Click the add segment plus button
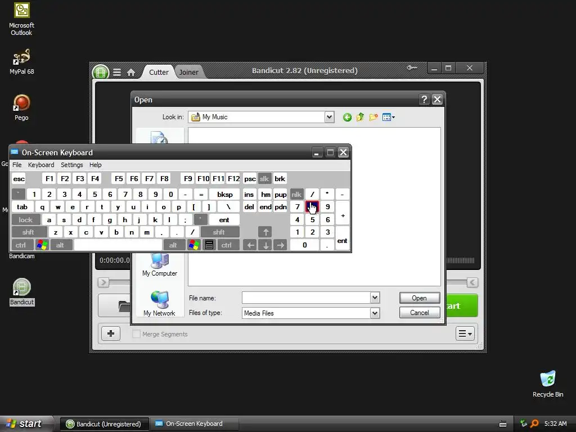Viewport: 576px width, 432px height. (111, 334)
